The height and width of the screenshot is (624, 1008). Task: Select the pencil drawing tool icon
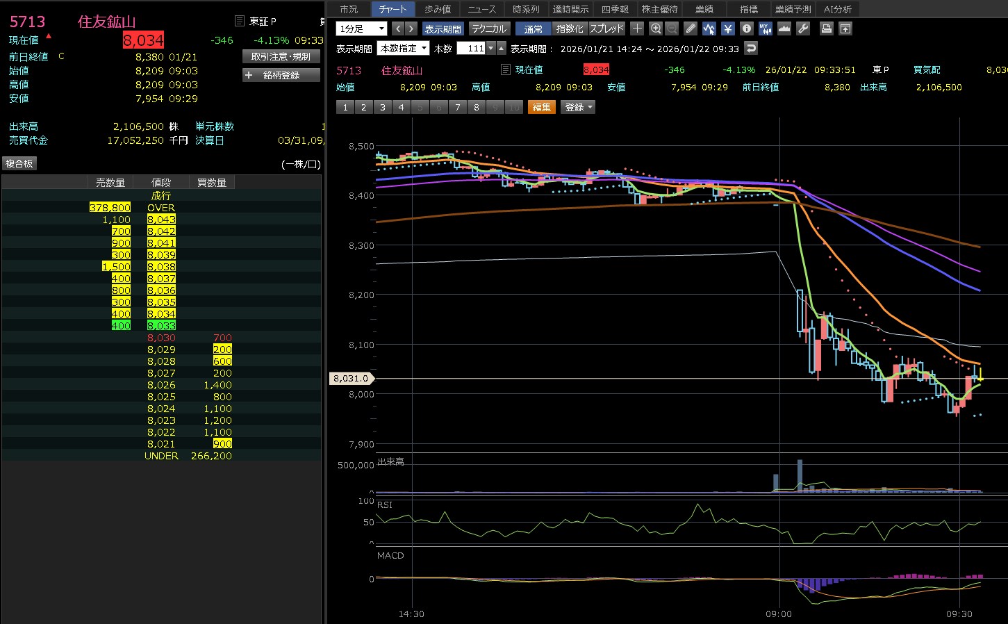[690, 28]
